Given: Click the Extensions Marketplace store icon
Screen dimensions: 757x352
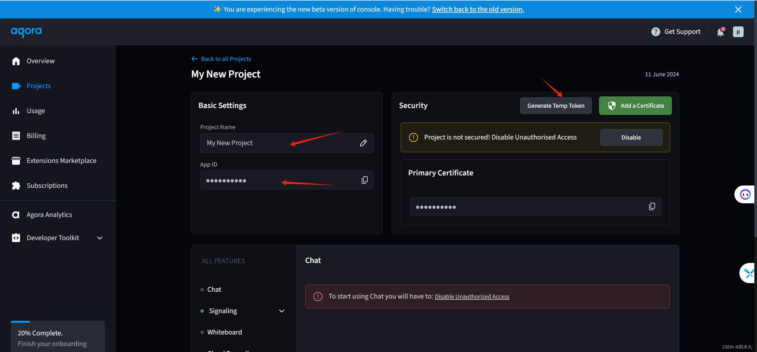Looking at the screenshot, I should pos(16,161).
